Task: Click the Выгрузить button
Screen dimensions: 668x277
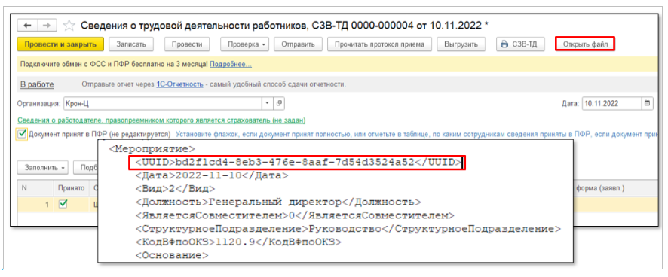Action: coord(461,44)
